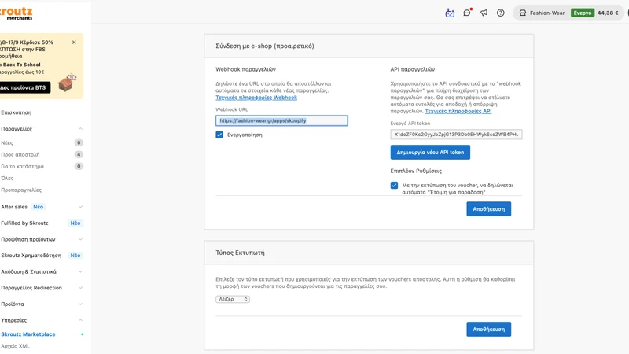Click Δημιουργία νέου API token button
629x354 pixels.
(x=430, y=153)
